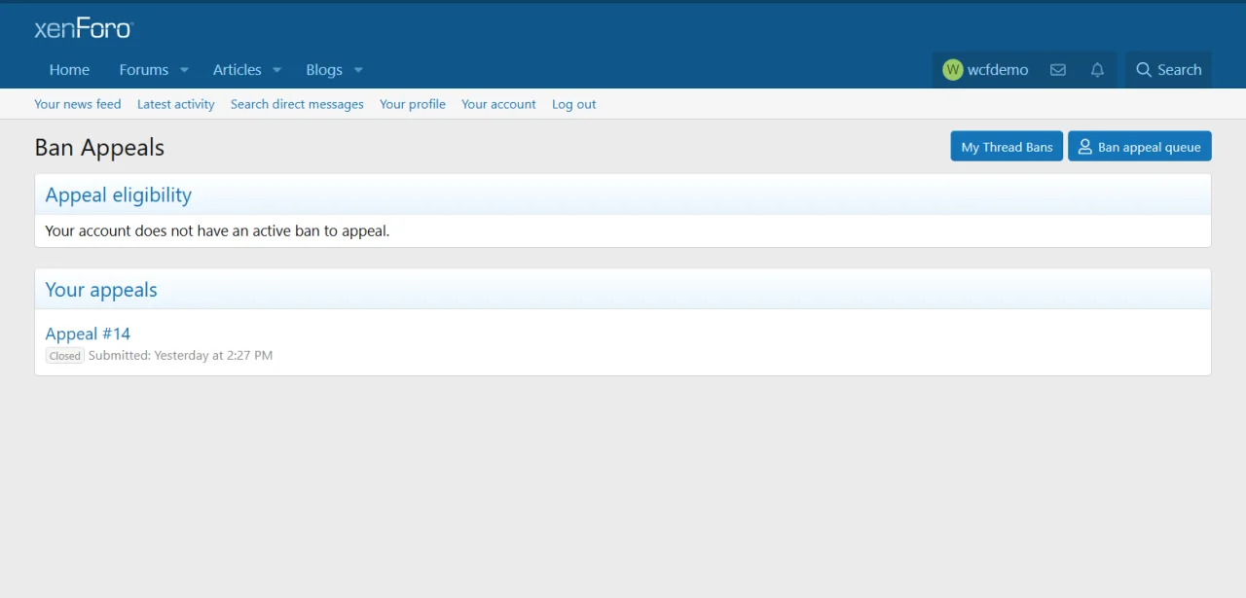The width and height of the screenshot is (1246, 598).
Task: Click Search direct messages link
Action: tap(297, 104)
